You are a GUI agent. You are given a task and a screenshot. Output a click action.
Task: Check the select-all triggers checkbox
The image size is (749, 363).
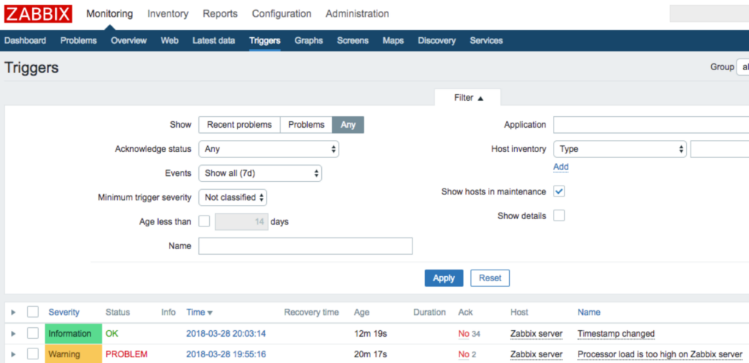[32, 312]
